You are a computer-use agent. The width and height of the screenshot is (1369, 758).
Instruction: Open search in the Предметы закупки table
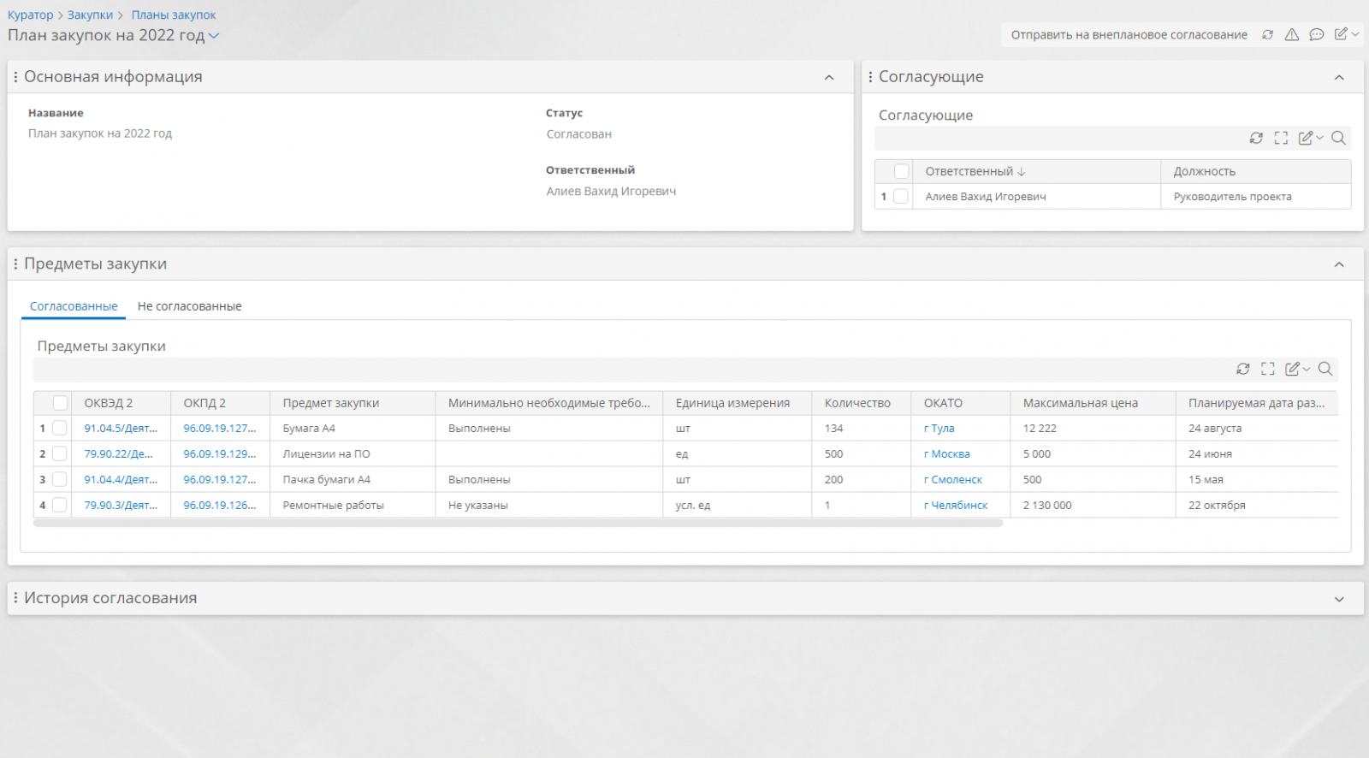(x=1325, y=369)
